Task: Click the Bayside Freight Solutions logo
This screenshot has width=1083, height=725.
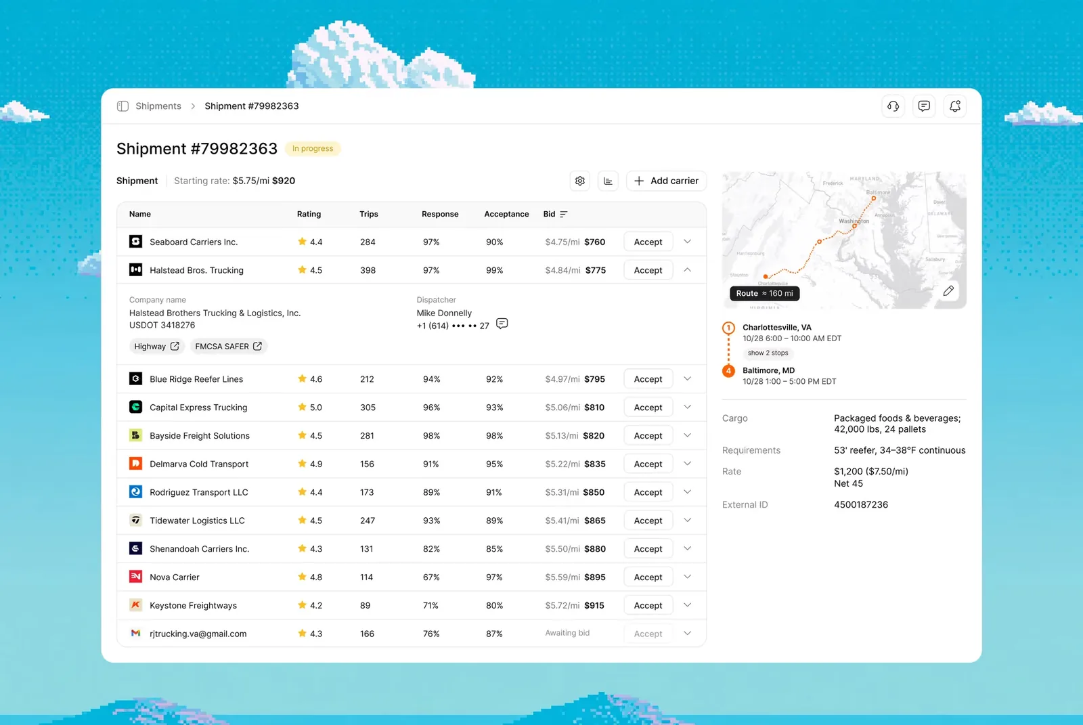Action: coord(135,435)
